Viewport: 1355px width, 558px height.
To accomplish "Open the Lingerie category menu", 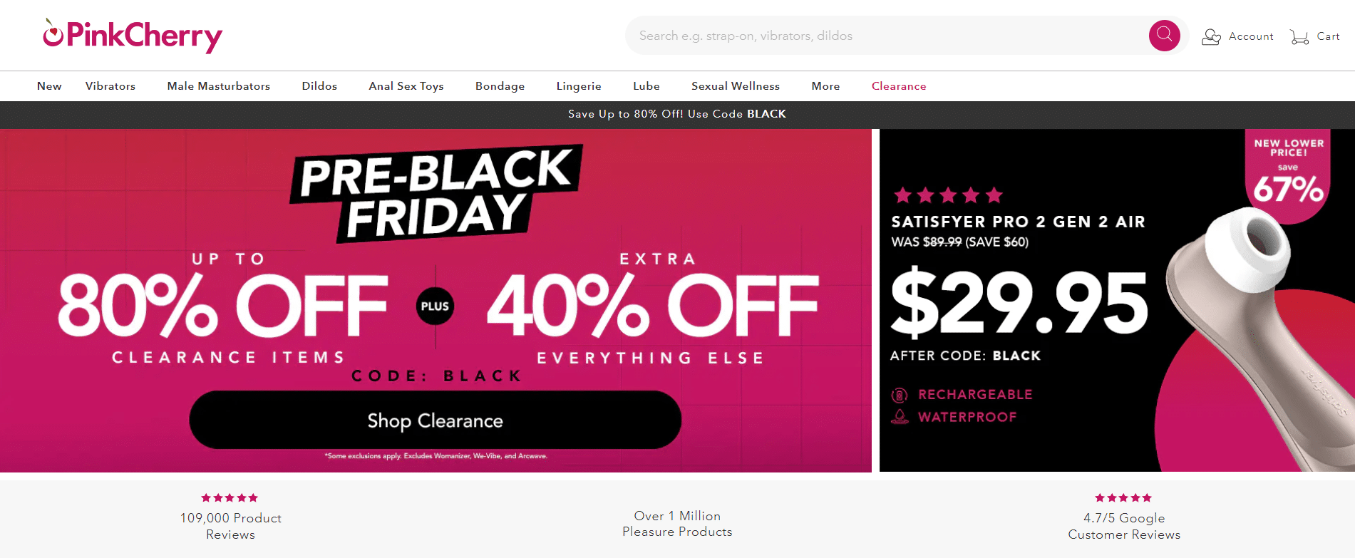I will pos(579,86).
